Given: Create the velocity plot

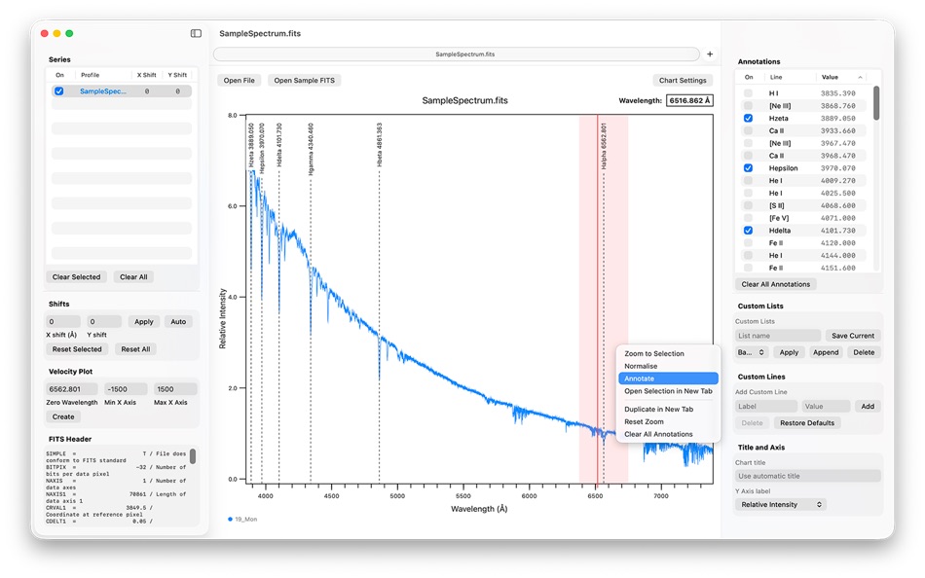Looking at the screenshot, I should point(63,417).
